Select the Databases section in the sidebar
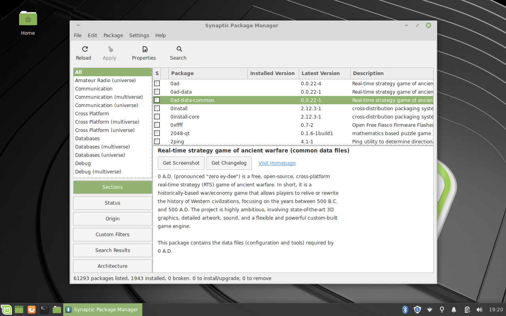This screenshot has width=506, height=316. pos(87,138)
